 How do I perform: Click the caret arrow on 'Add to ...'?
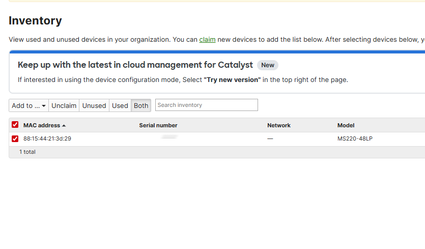point(44,106)
